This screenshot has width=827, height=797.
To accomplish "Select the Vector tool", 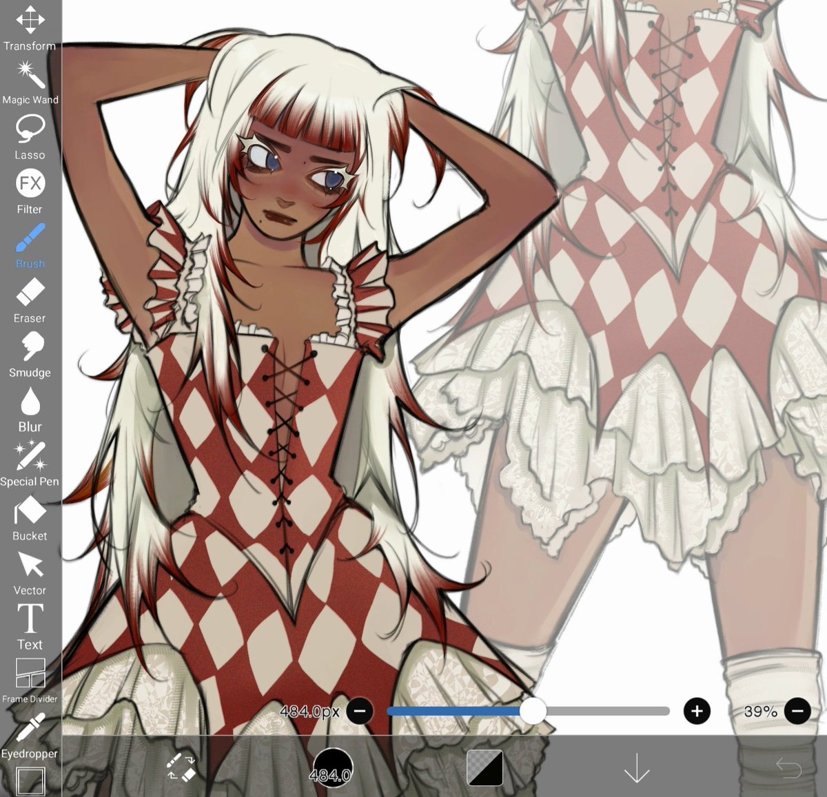I will tap(30, 572).
